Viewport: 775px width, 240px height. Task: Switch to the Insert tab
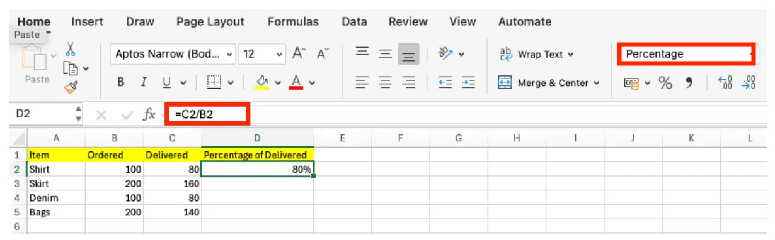[88, 21]
